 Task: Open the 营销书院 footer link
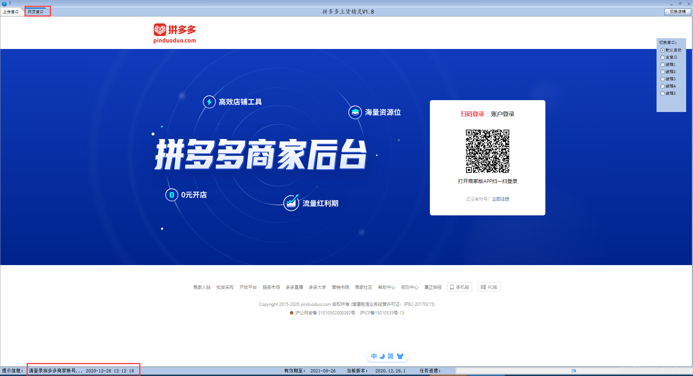click(340, 287)
